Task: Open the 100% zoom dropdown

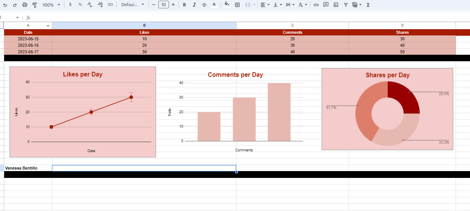Action: pos(51,5)
